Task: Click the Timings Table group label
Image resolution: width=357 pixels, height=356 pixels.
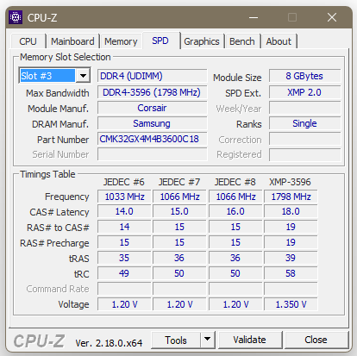Action: 47,174
